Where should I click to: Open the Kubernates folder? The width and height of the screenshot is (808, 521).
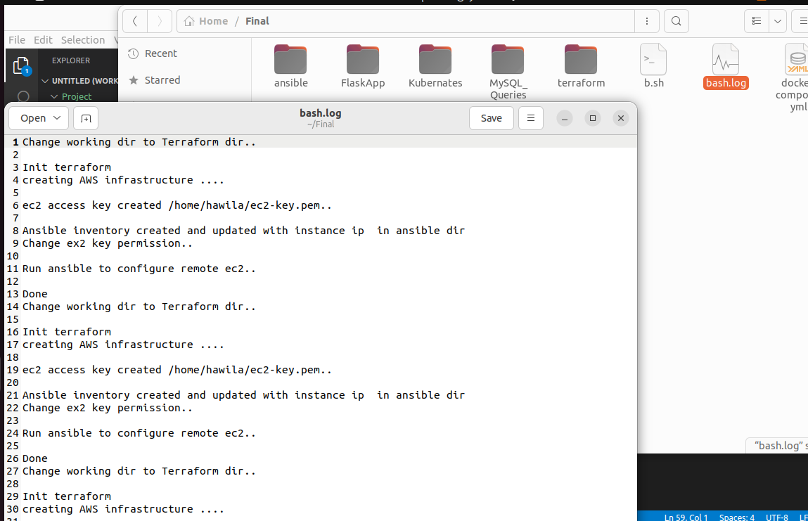coord(435,66)
